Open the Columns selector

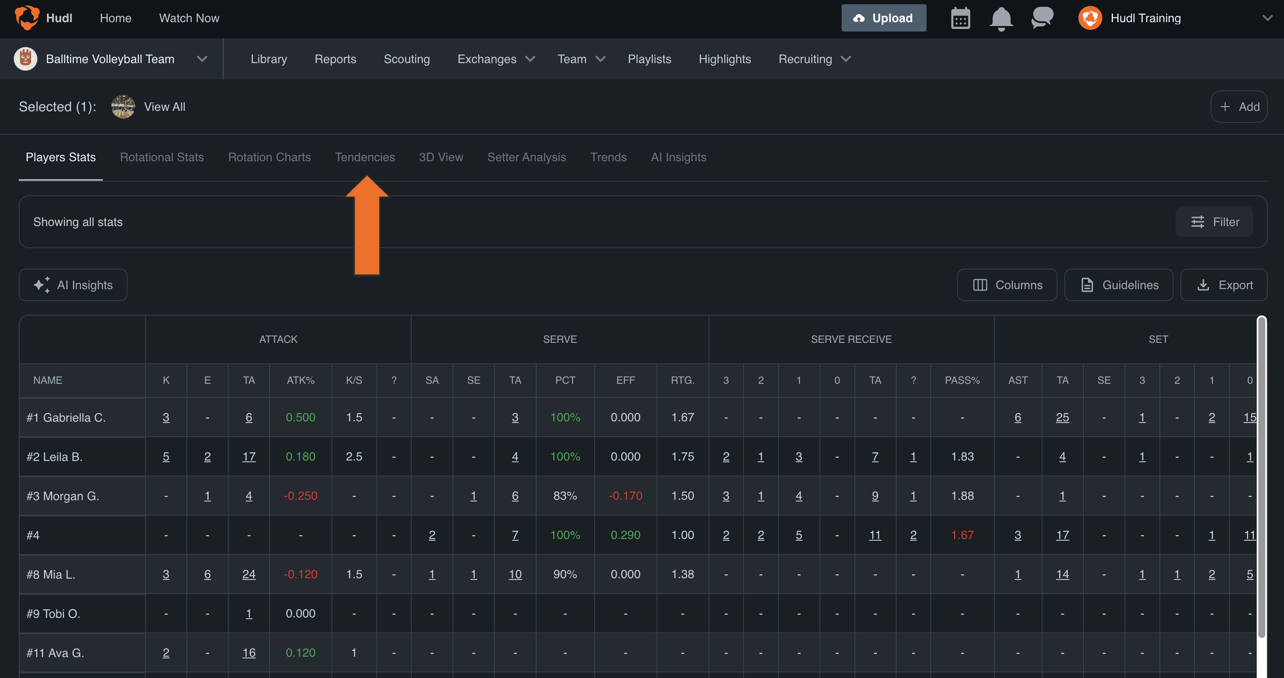tap(1007, 285)
